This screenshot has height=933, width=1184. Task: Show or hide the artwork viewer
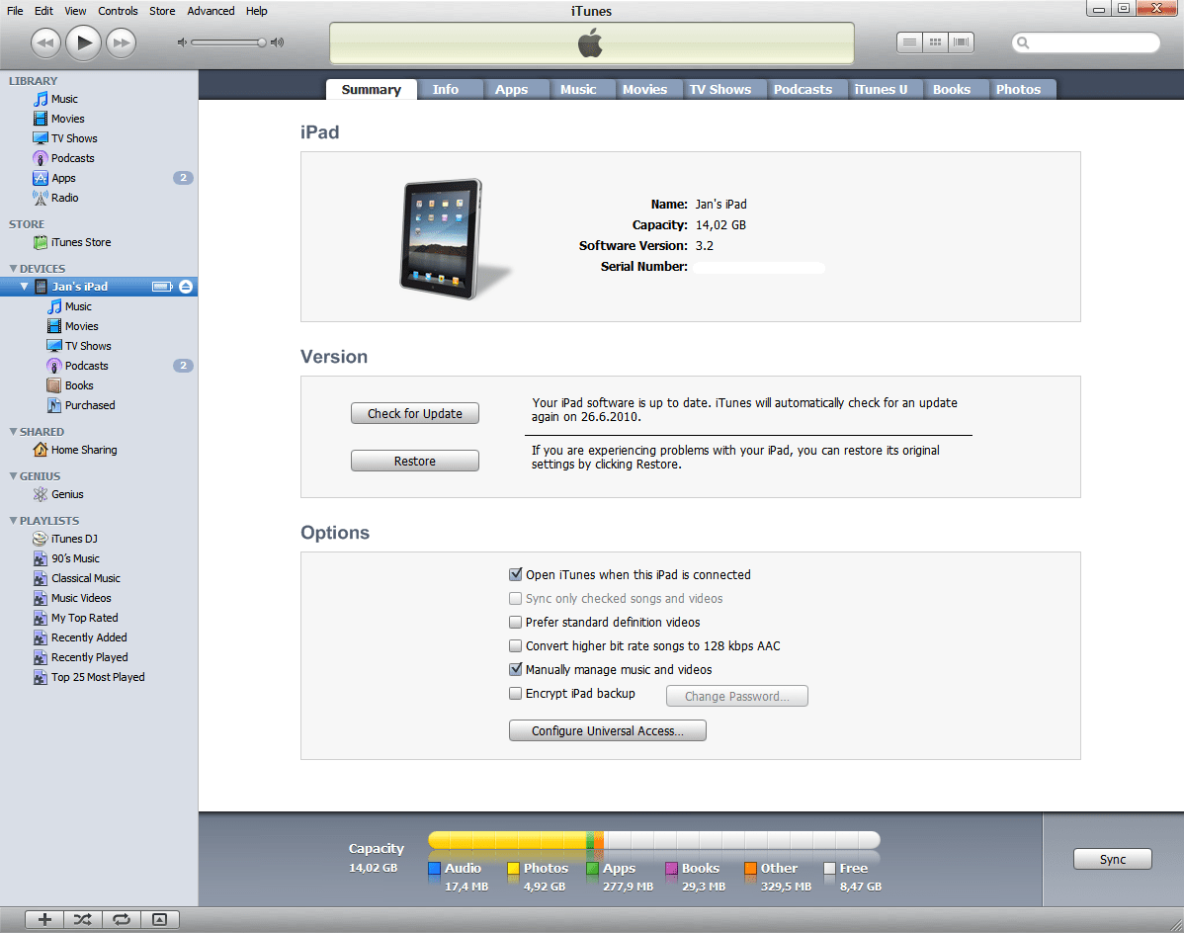[159, 918]
